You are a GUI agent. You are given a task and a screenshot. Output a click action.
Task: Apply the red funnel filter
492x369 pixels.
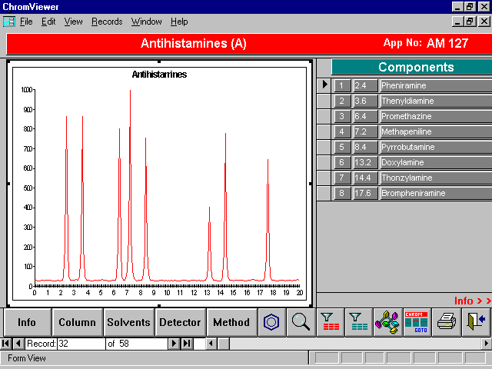(x=331, y=322)
